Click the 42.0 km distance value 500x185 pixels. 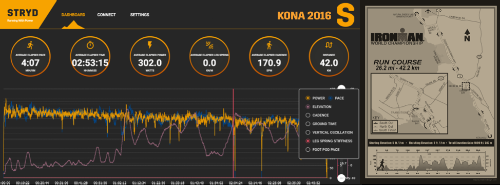(x=329, y=63)
